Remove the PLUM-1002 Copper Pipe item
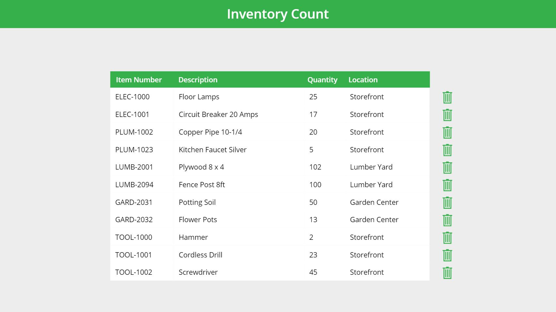Screen dimensions: 556x312 tap(447, 132)
